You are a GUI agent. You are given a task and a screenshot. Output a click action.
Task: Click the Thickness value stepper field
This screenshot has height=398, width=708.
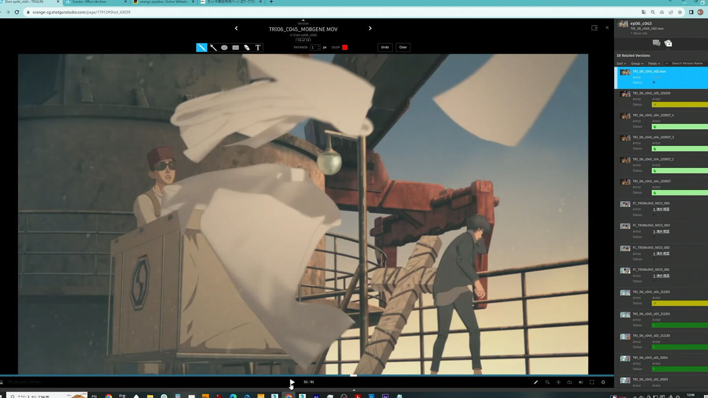[315, 47]
